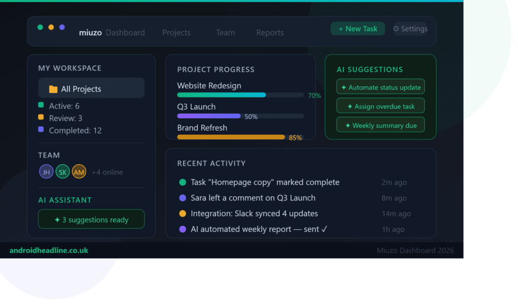518x306 pixels.
Task: Open the Dashboard tab
Action: 125,33
